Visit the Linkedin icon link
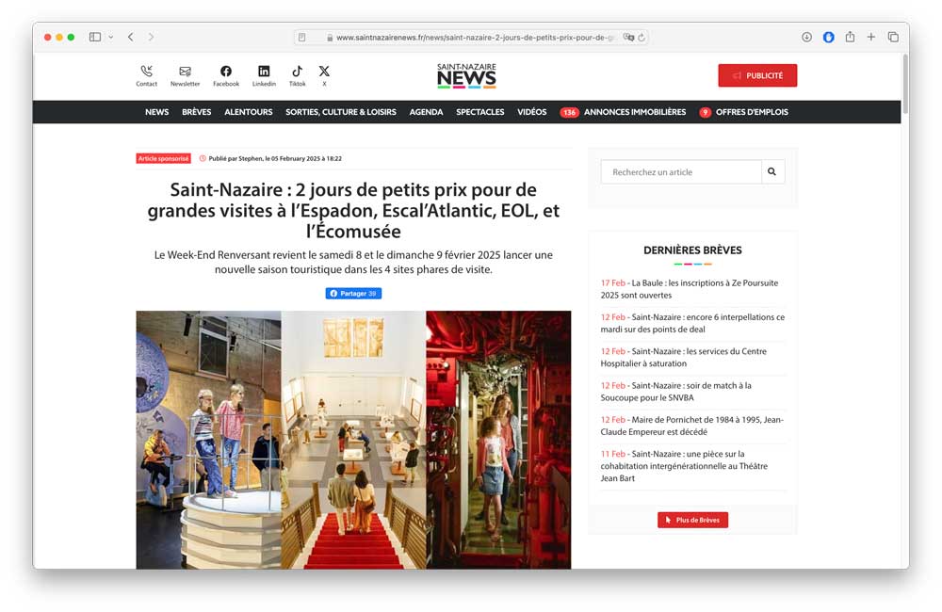The image size is (942, 612). [x=264, y=72]
